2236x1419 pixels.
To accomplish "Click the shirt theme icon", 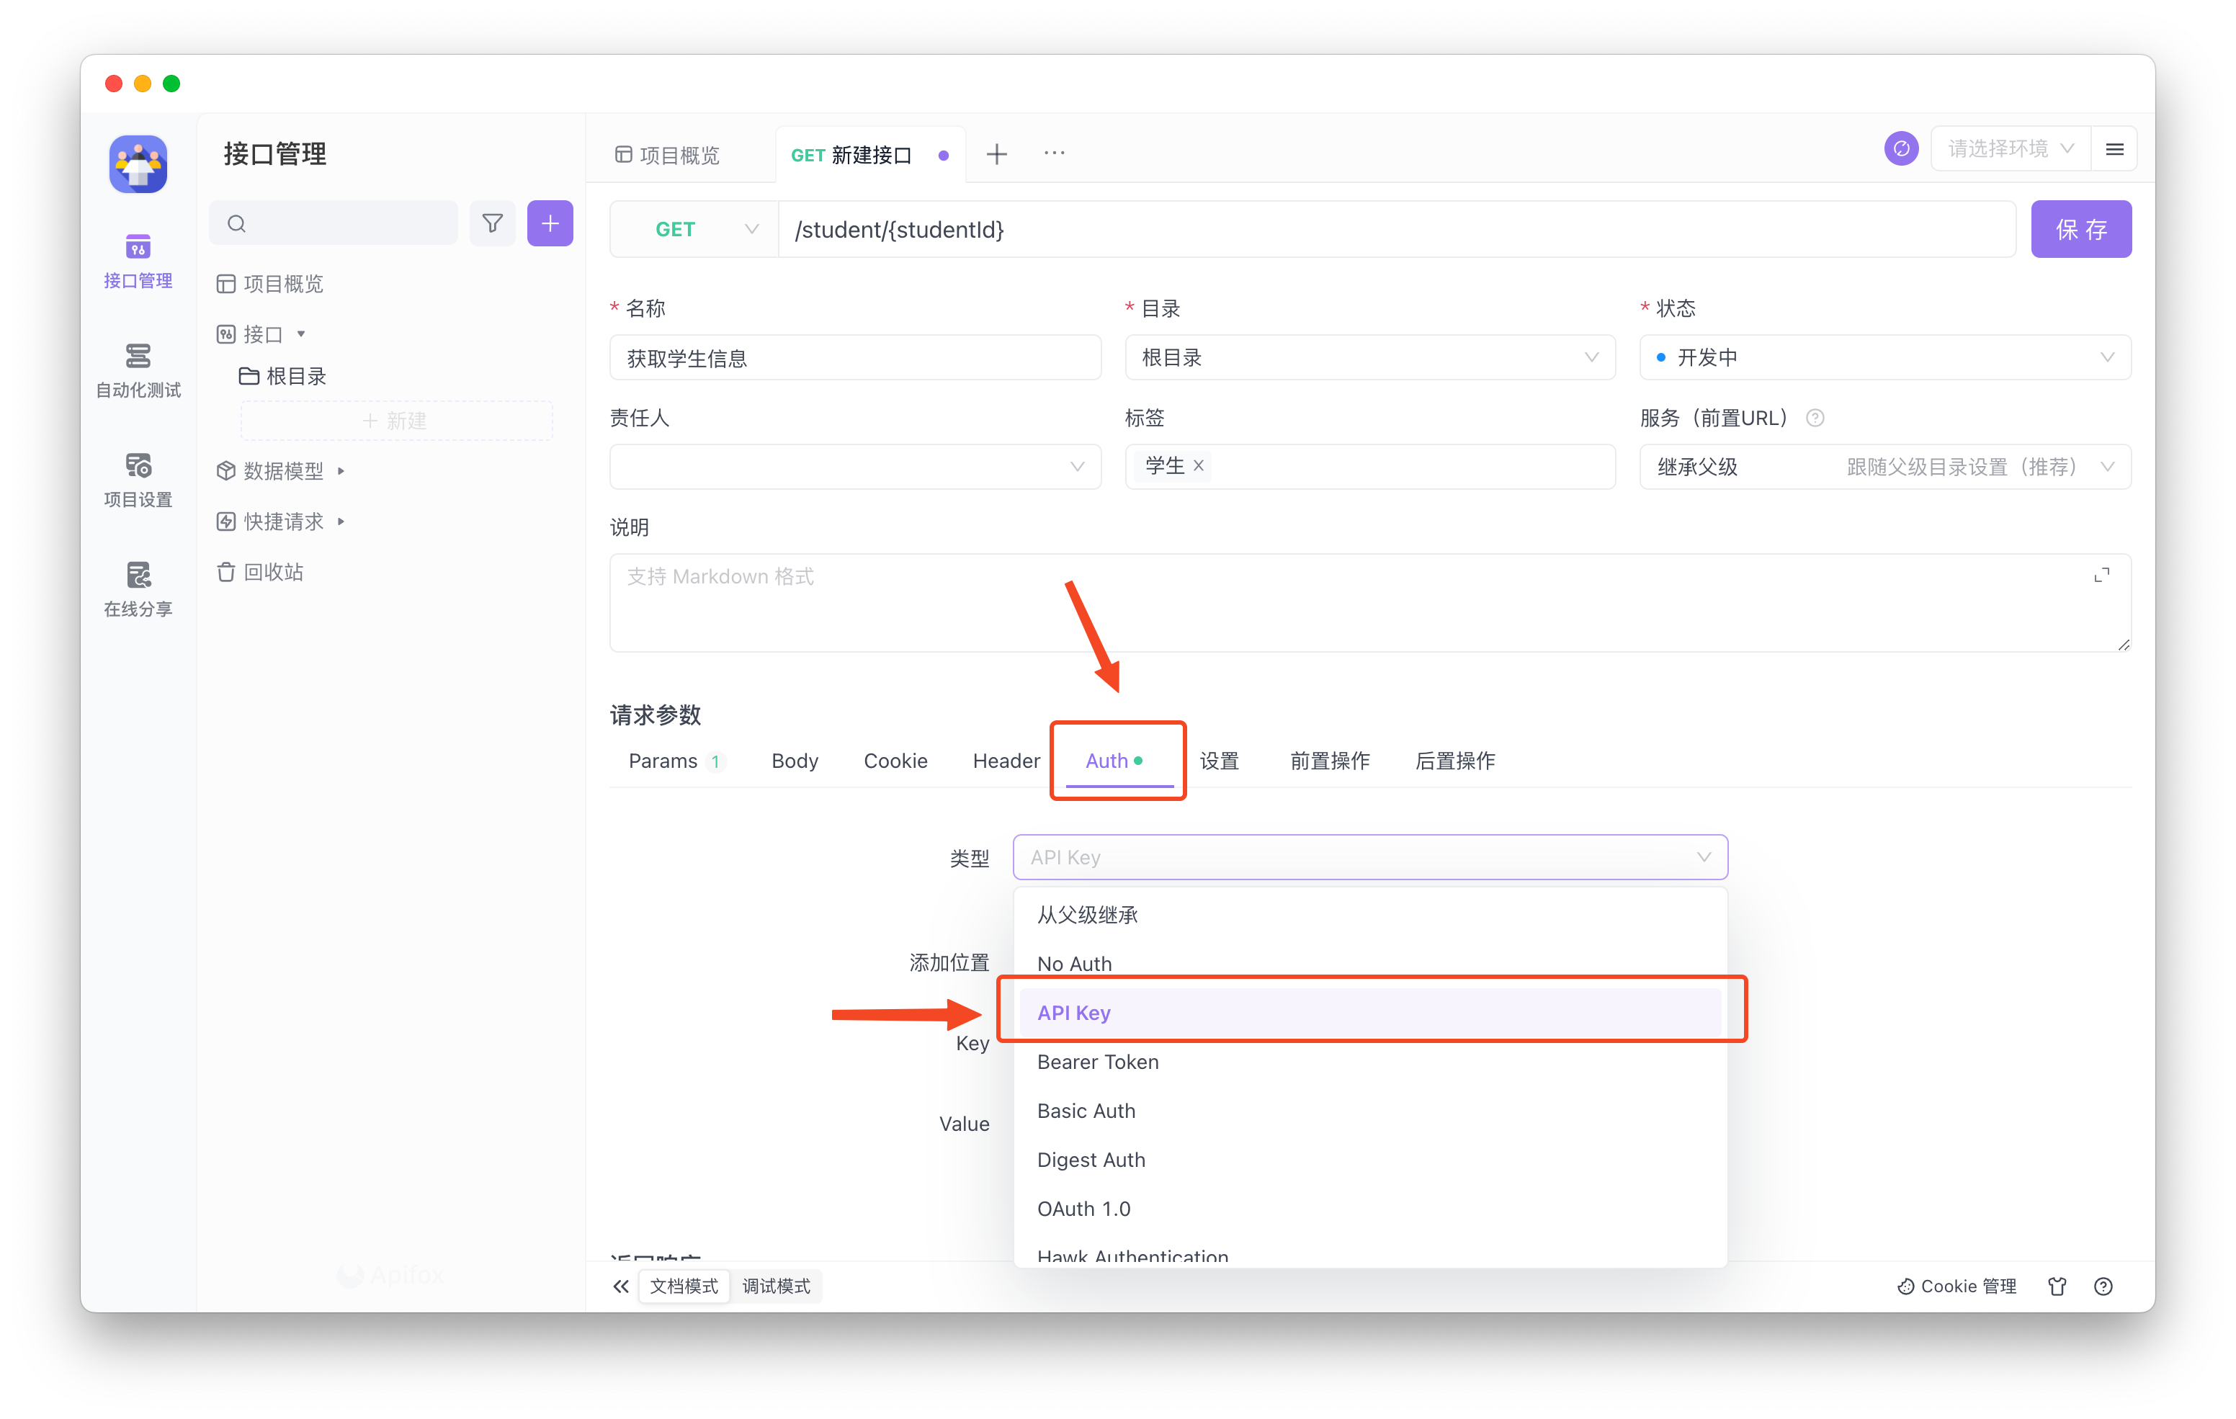I will (x=2057, y=1286).
